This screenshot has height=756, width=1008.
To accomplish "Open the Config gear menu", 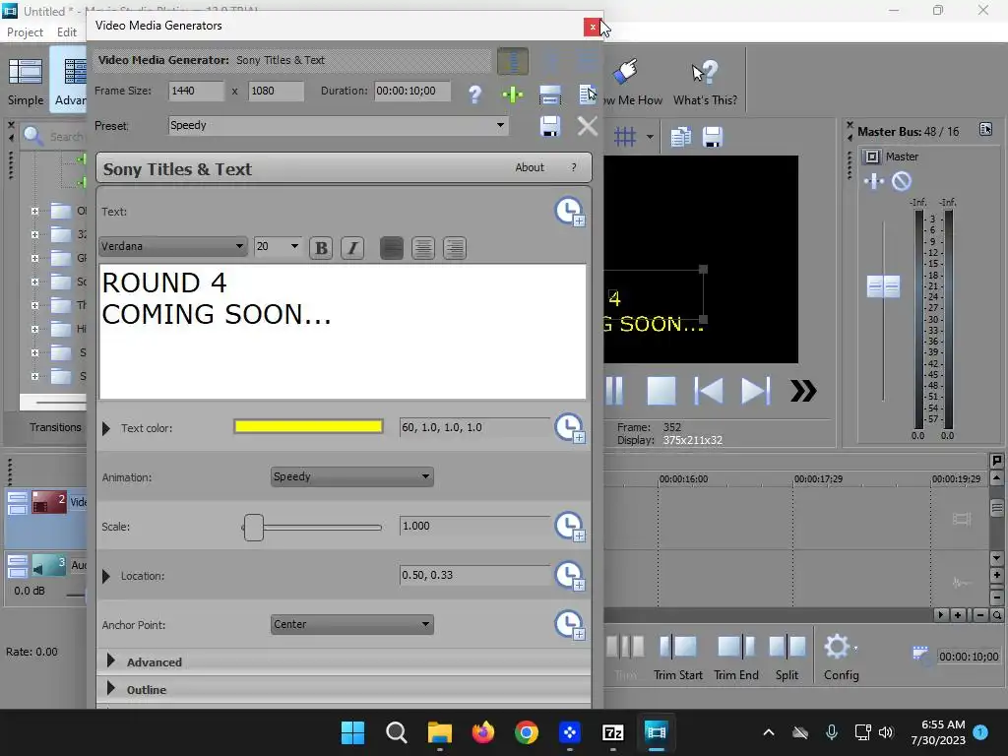I will pyautogui.click(x=841, y=658).
